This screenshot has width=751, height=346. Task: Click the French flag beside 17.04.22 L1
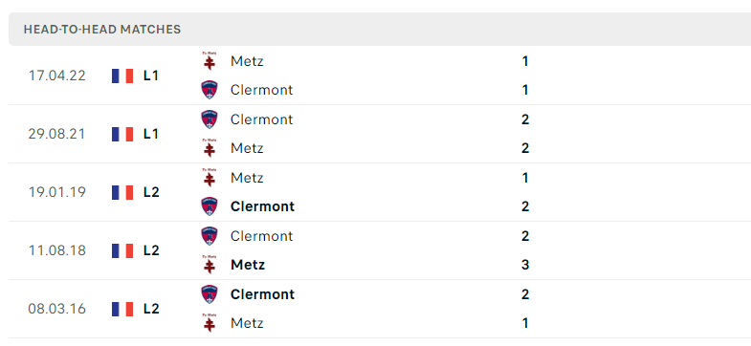point(122,76)
